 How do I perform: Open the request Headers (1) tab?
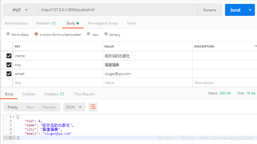46,23
